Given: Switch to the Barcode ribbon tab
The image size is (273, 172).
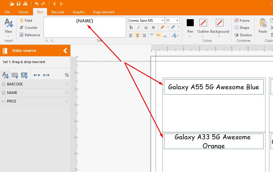Looking at the screenshot, I should [x=58, y=12].
